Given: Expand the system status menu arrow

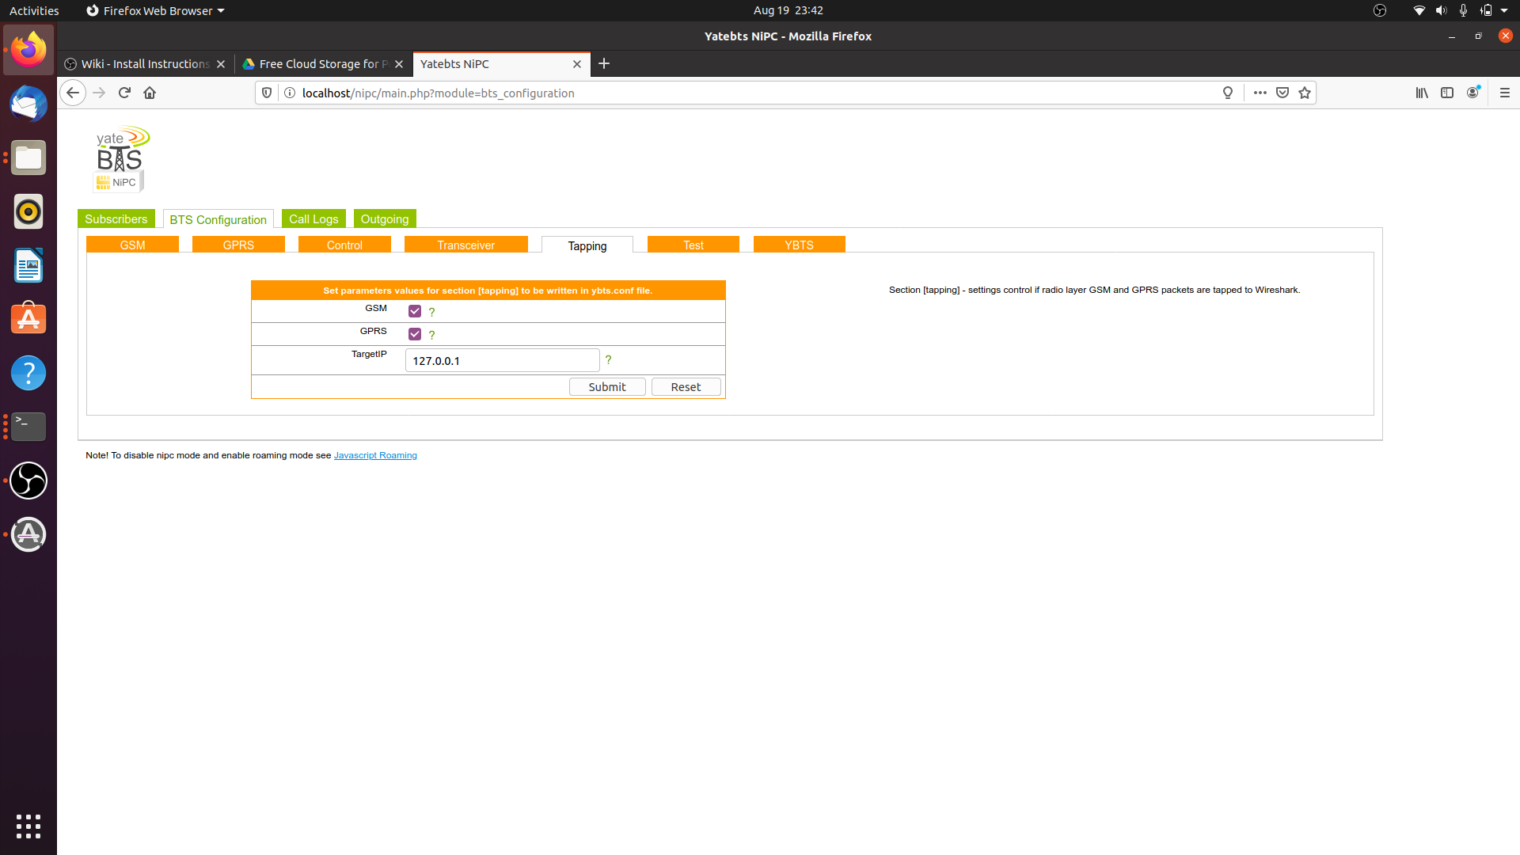Looking at the screenshot, I should [x=1504, y=10].
